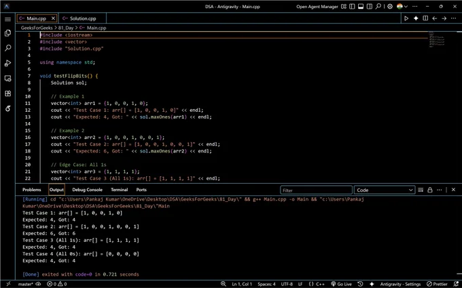Click line number 11 in the gutter

(x=28, y=103)
